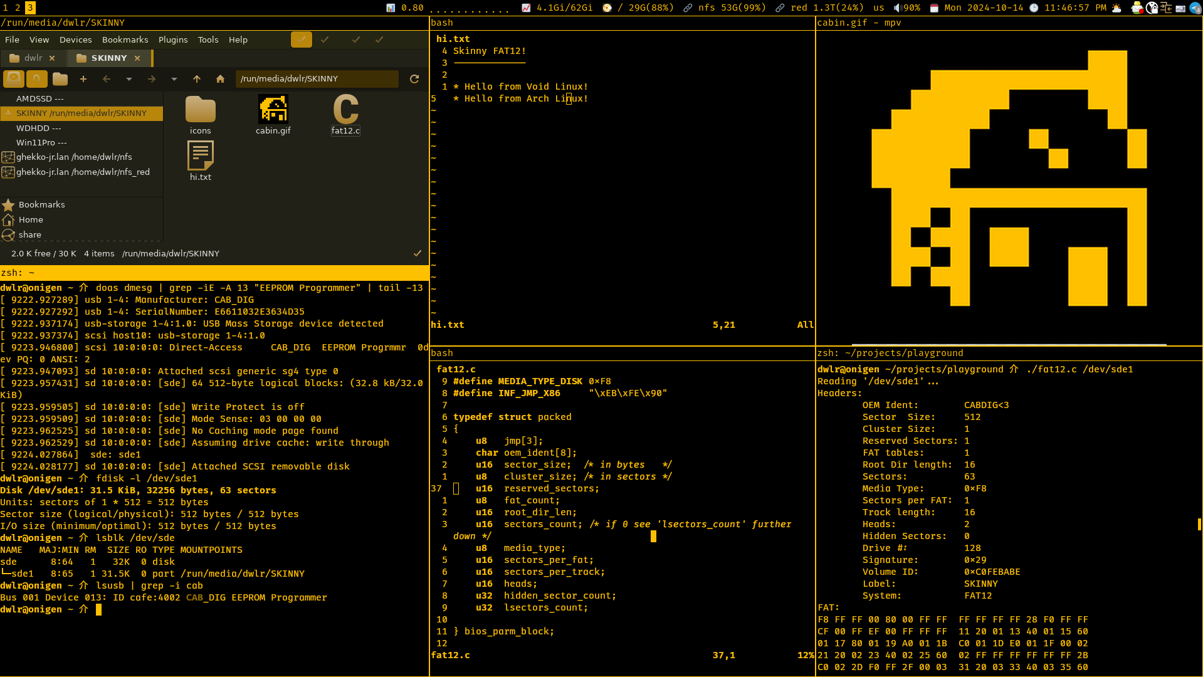The height and width of the screenshot is (677, 1203).
Task: Click 'reserved_sectors' line in fat12.c editor
Action: 537,489
